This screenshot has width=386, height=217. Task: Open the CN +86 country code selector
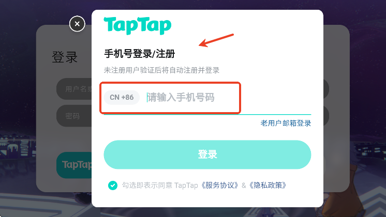pyautogui.click(x=122, y=97)
